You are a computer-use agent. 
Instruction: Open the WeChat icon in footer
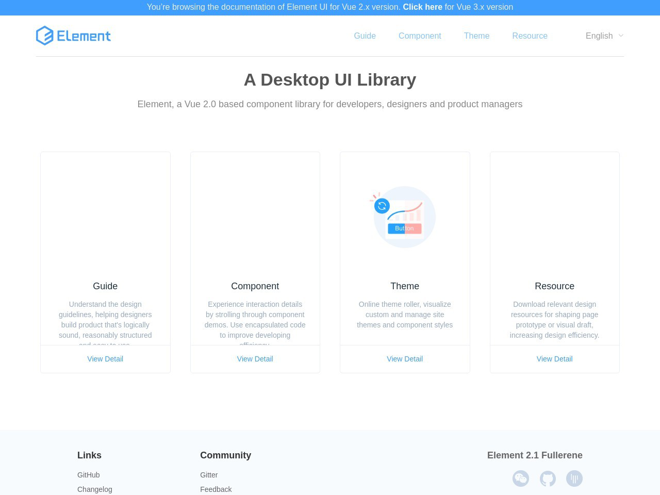pos(521,478)
